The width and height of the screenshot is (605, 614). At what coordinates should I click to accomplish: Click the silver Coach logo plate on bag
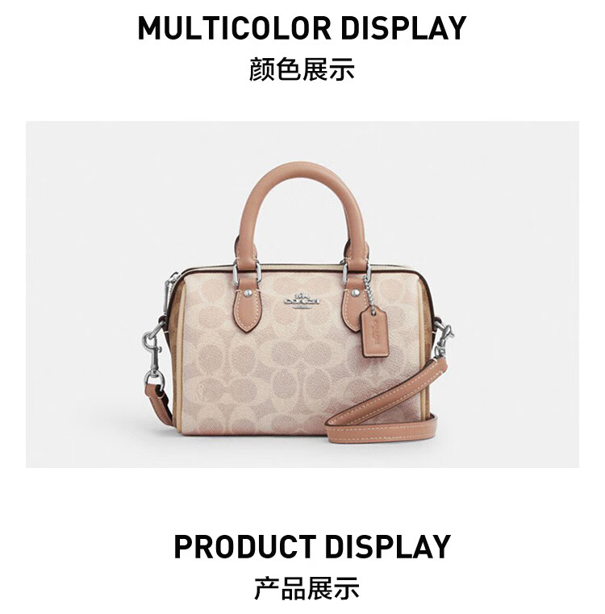tap(302, 300)
